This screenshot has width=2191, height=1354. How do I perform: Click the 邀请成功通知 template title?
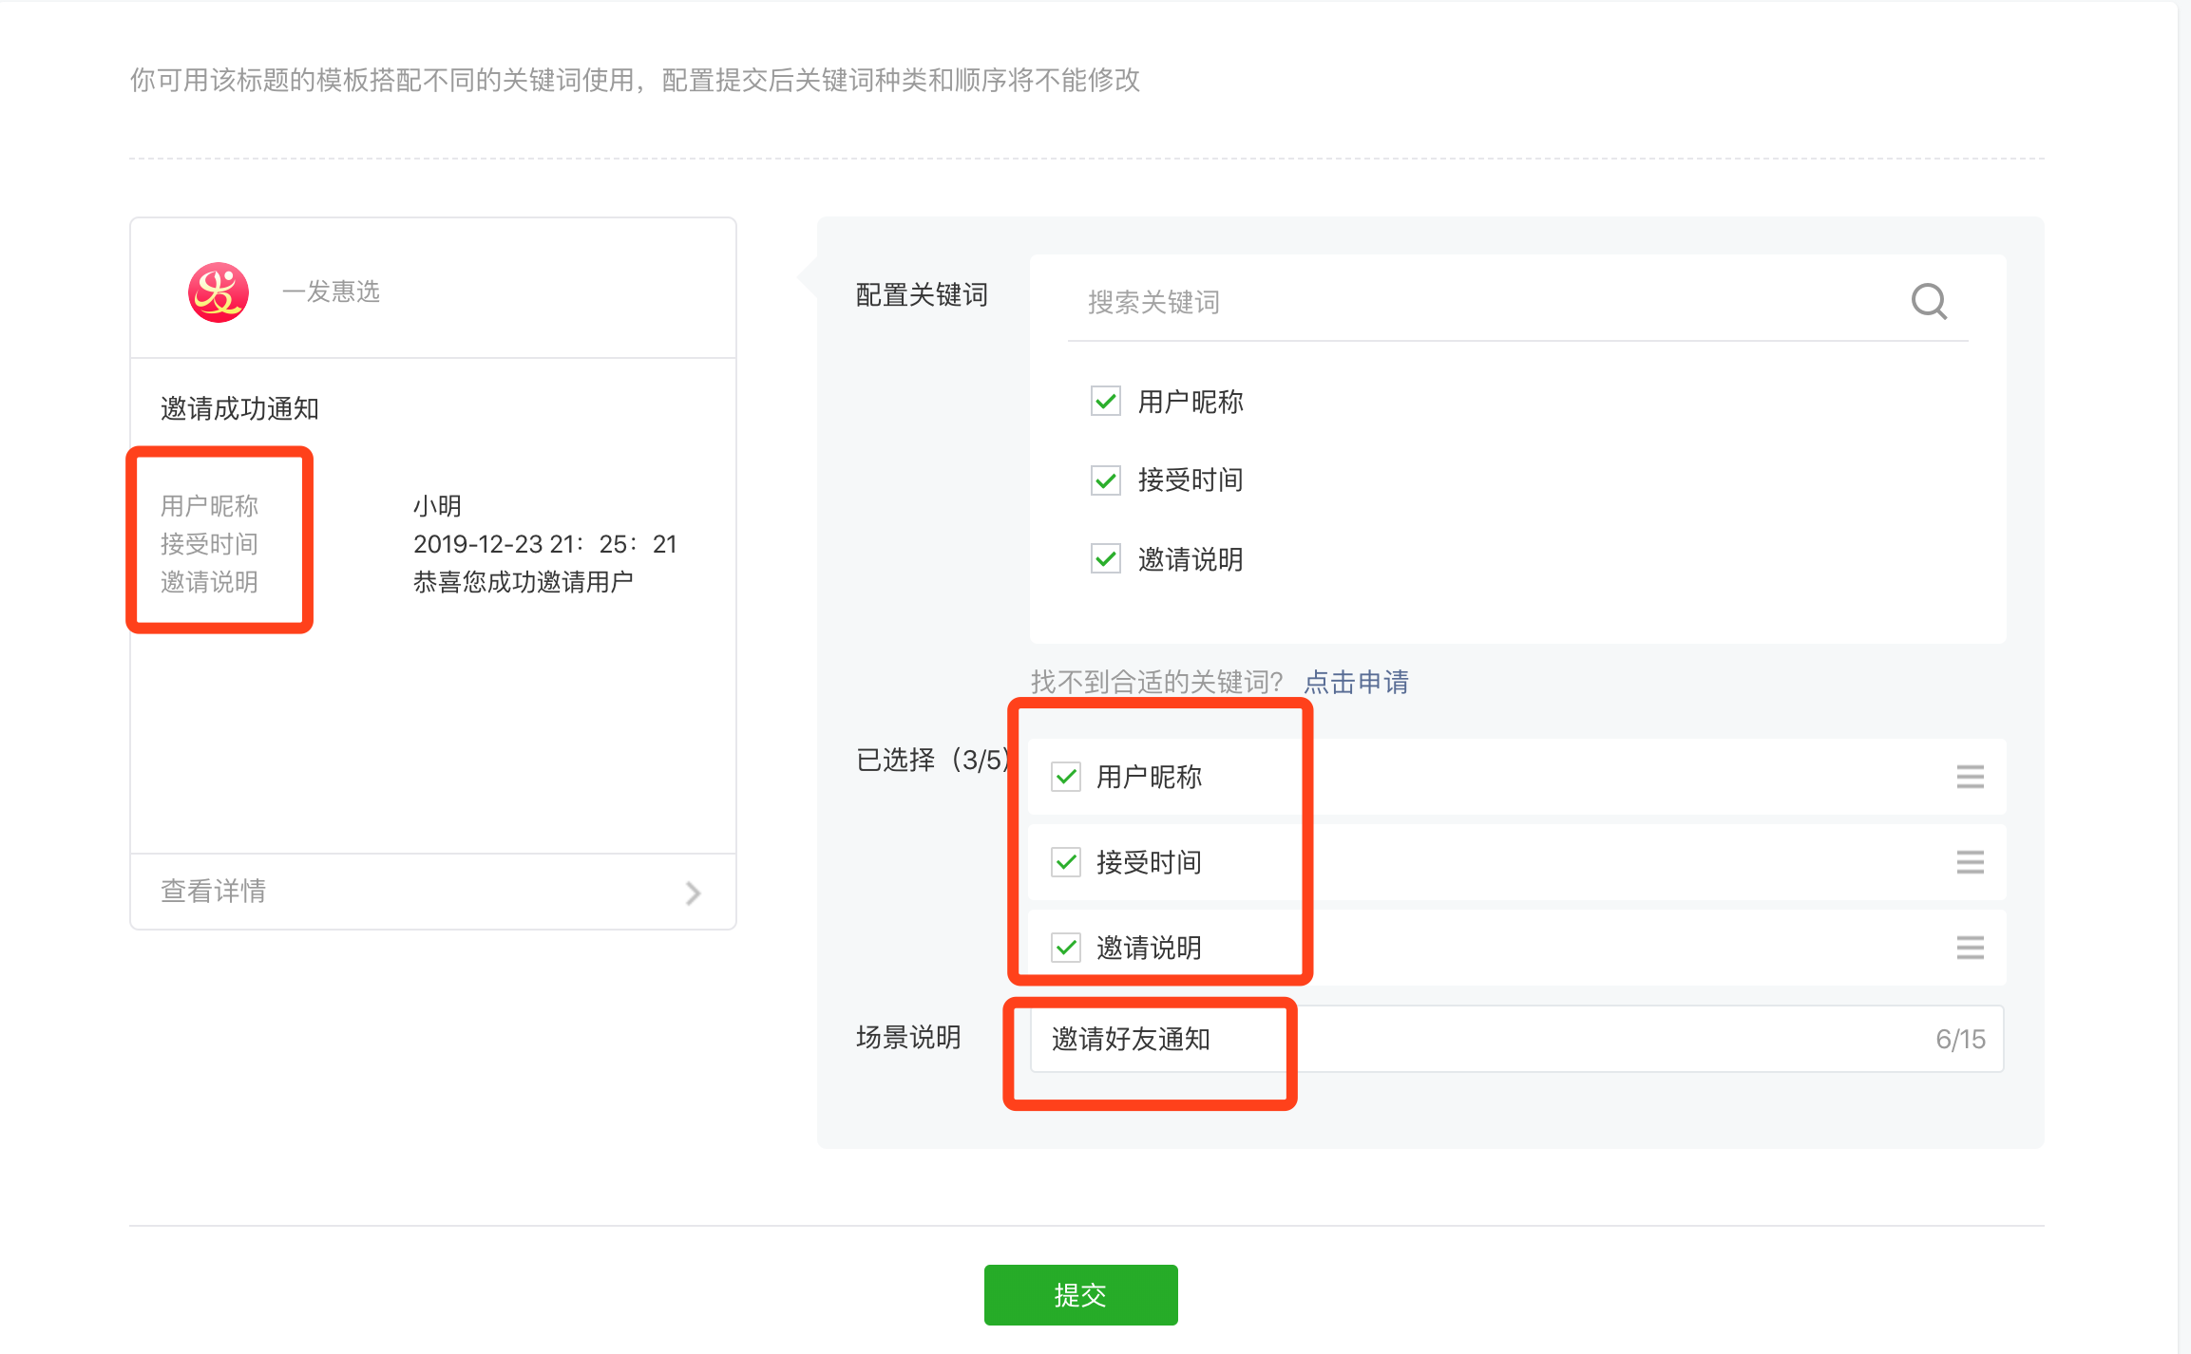[239, 409]
